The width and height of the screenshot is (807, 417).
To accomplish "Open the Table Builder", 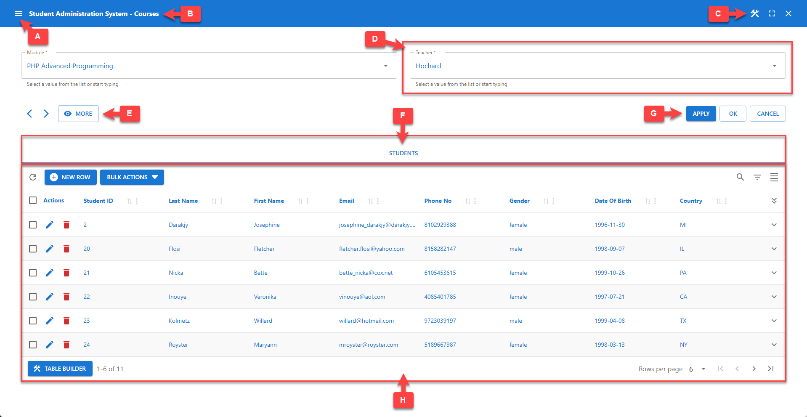I will click(x=60, y=369).
